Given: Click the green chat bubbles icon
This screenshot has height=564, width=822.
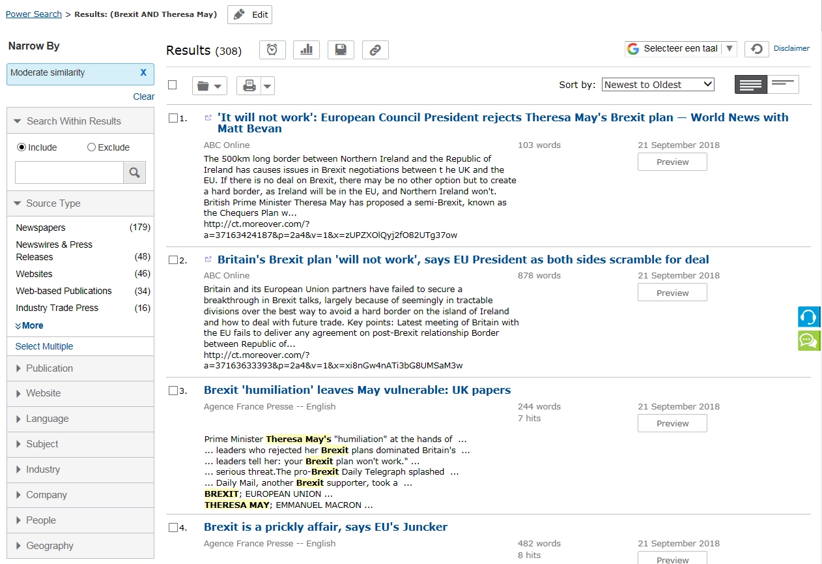Looking at the screenshot, I should [809, 340].
